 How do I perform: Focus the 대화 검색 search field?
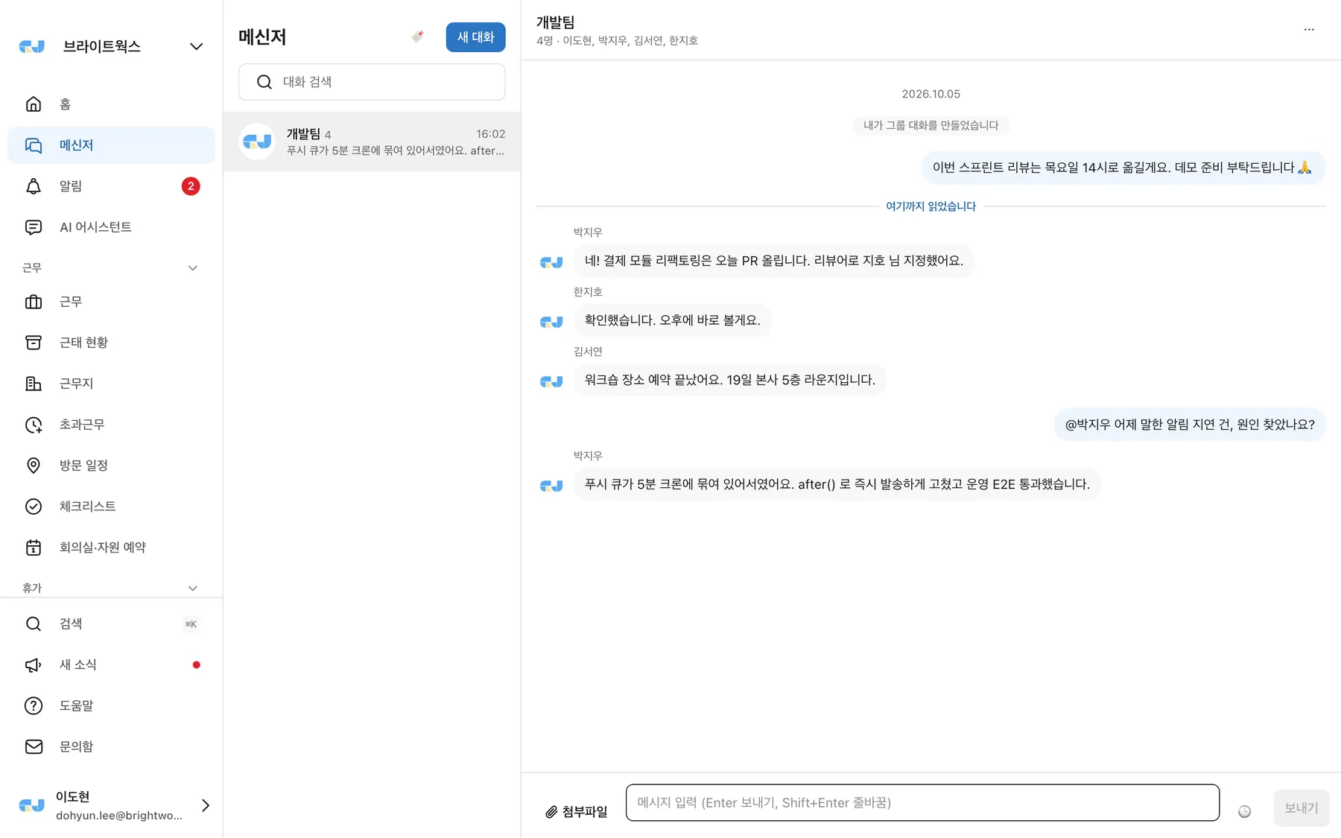point(372,82)
